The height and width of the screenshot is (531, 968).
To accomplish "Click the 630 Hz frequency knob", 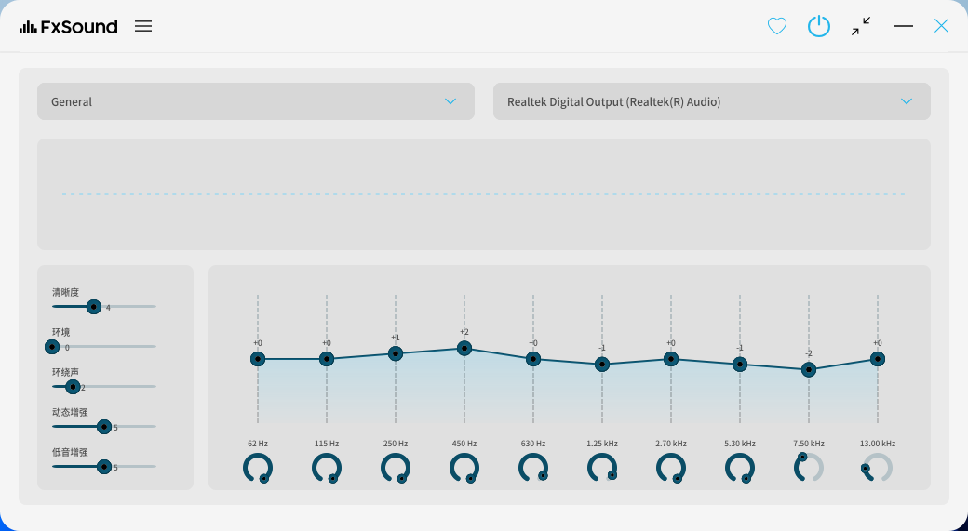I will (533, 468).
